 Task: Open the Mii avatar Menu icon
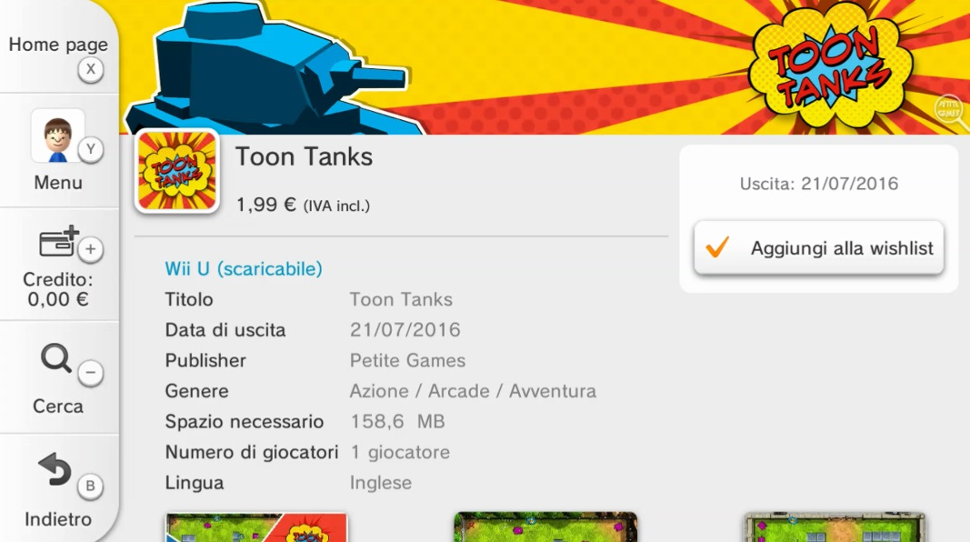tap(57, 136)
